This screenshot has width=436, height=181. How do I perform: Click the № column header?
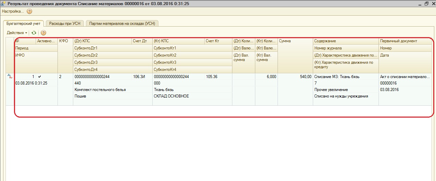click(25, 41)
